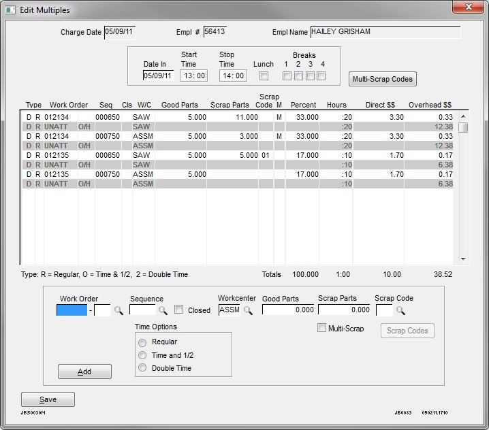Click the list scroll down arrow
489x430 pixels.
point(463,259)
